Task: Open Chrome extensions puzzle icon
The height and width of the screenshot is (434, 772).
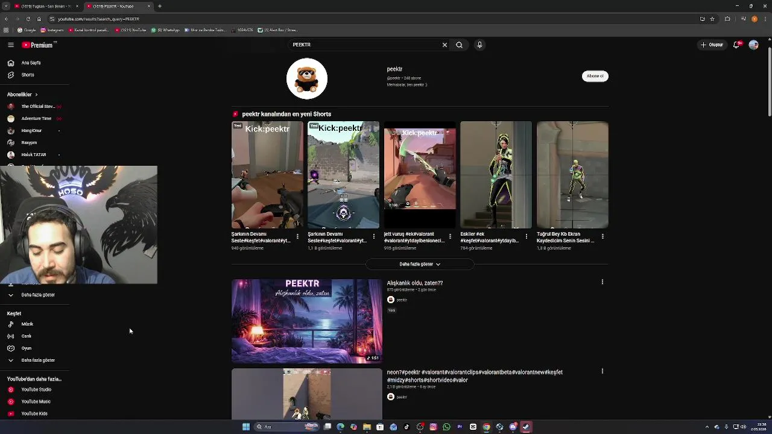Action: [x=727, y=19]
